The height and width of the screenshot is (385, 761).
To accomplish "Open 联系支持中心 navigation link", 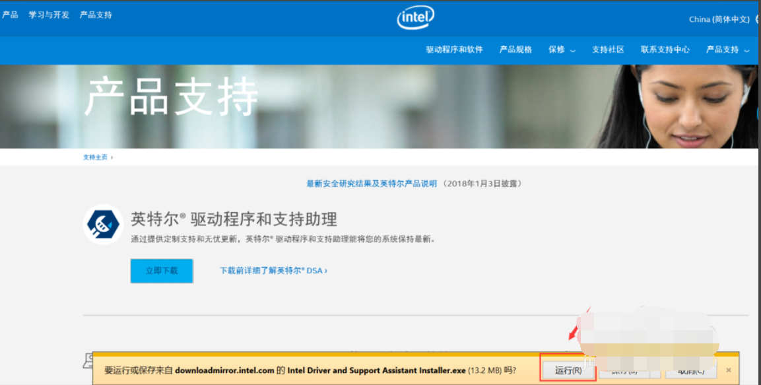I will coord(665,50).
